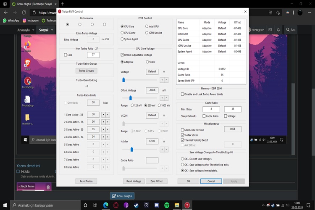Decrease 4 Cores Active ratio arrow
The image size is (315, 210).
103,137
